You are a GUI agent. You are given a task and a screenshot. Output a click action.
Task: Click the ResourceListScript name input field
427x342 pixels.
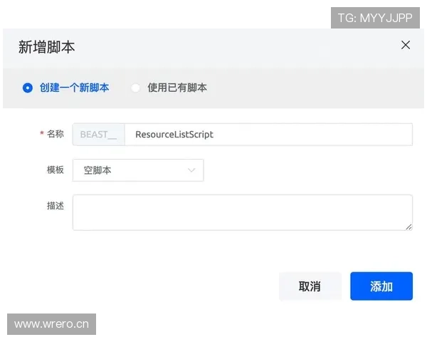point(268,135)
